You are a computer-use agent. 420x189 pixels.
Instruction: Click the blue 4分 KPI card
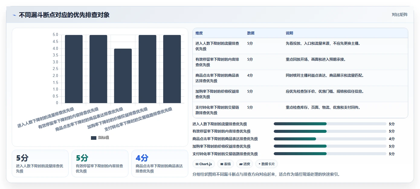tap(160, 163)
